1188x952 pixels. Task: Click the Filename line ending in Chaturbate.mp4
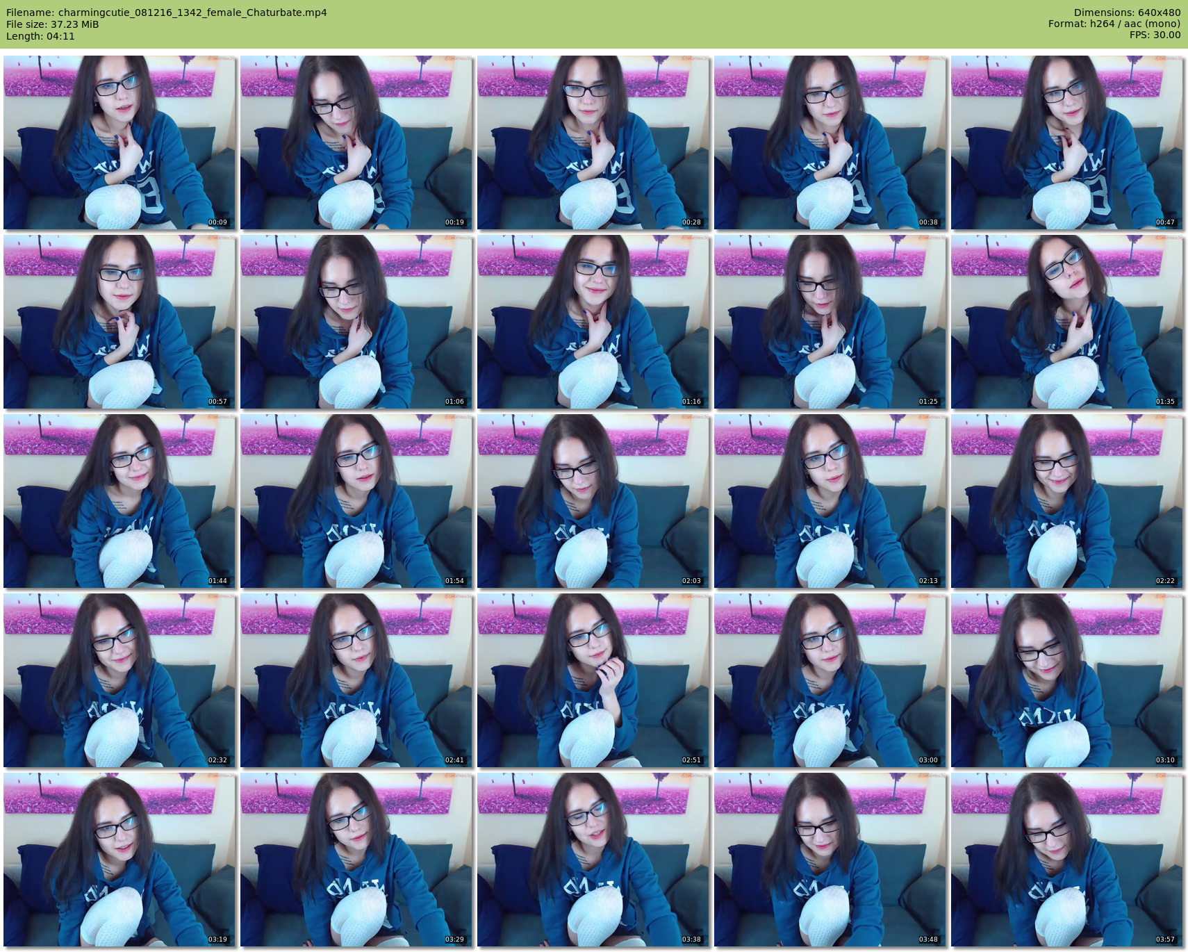pyautogui.click(x=167, y=13)
